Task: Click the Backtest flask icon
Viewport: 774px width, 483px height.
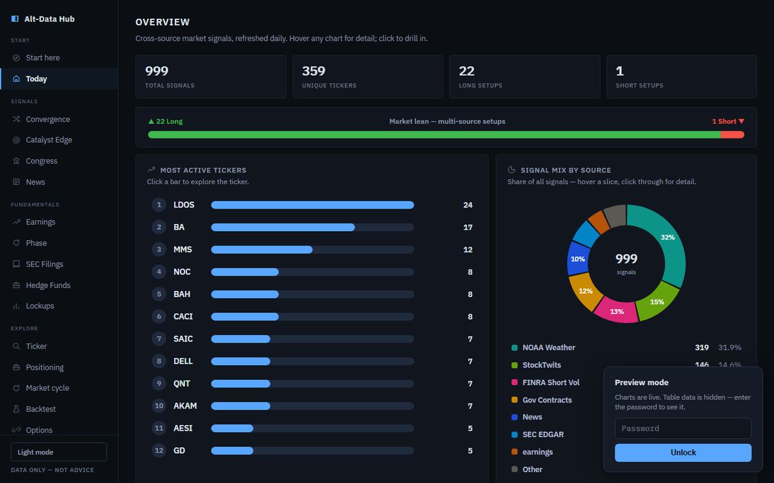Action: 16,409
